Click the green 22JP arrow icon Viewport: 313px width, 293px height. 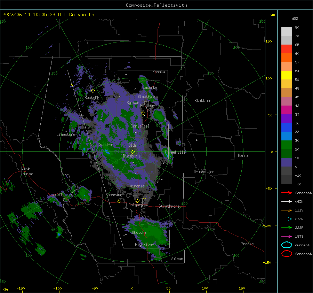click(287, 228)
